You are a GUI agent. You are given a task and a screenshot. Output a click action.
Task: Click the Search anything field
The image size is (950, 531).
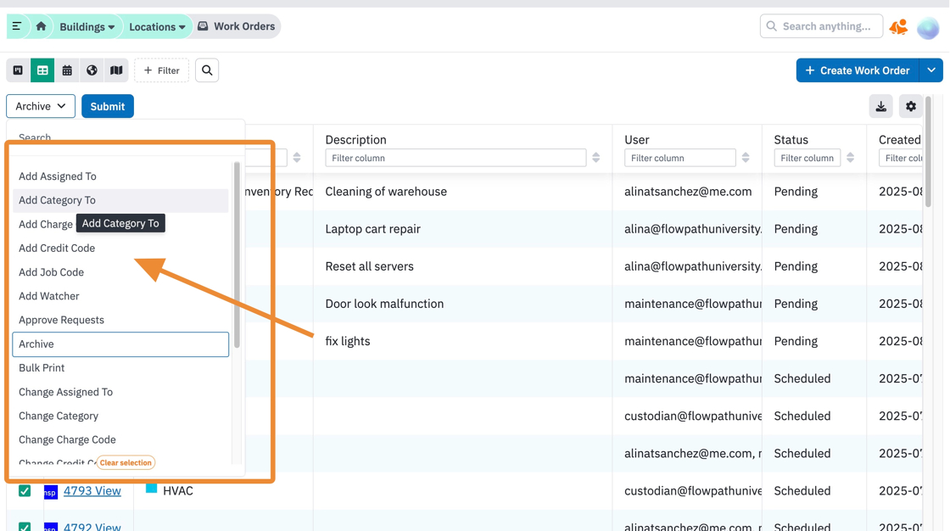coord(821,26)
